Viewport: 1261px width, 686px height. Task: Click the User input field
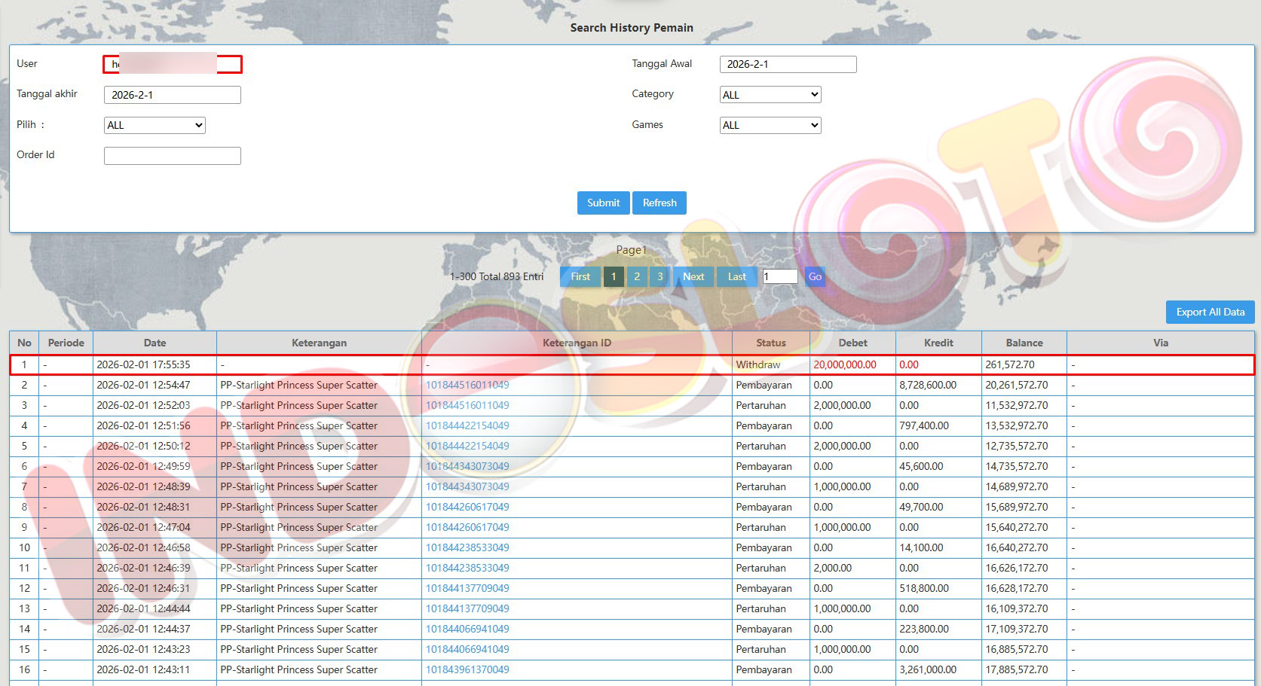click(x=173, y=64)
